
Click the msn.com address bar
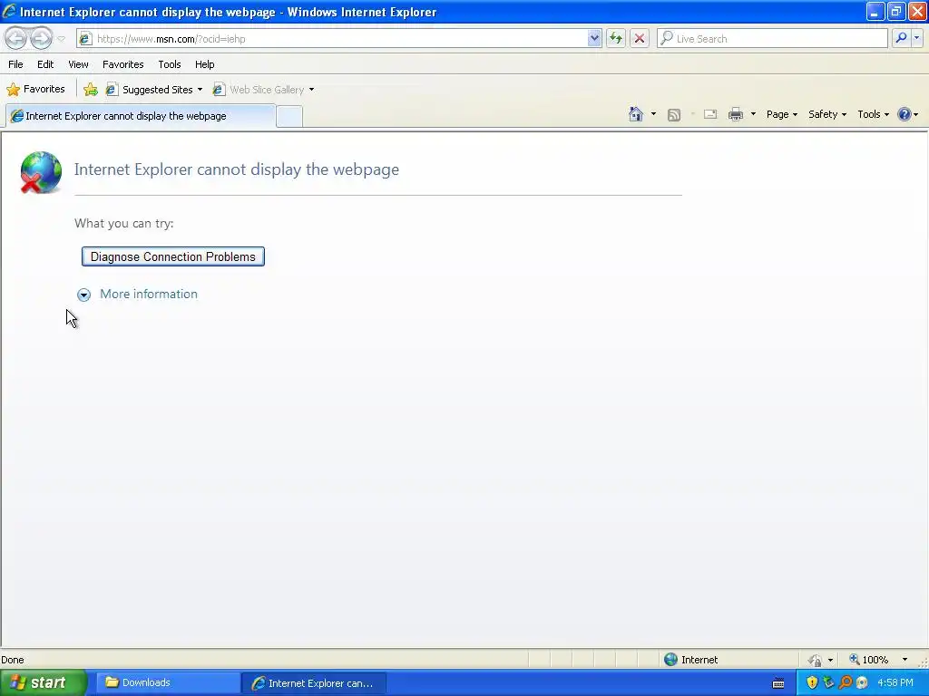click(x=339, y=38)
